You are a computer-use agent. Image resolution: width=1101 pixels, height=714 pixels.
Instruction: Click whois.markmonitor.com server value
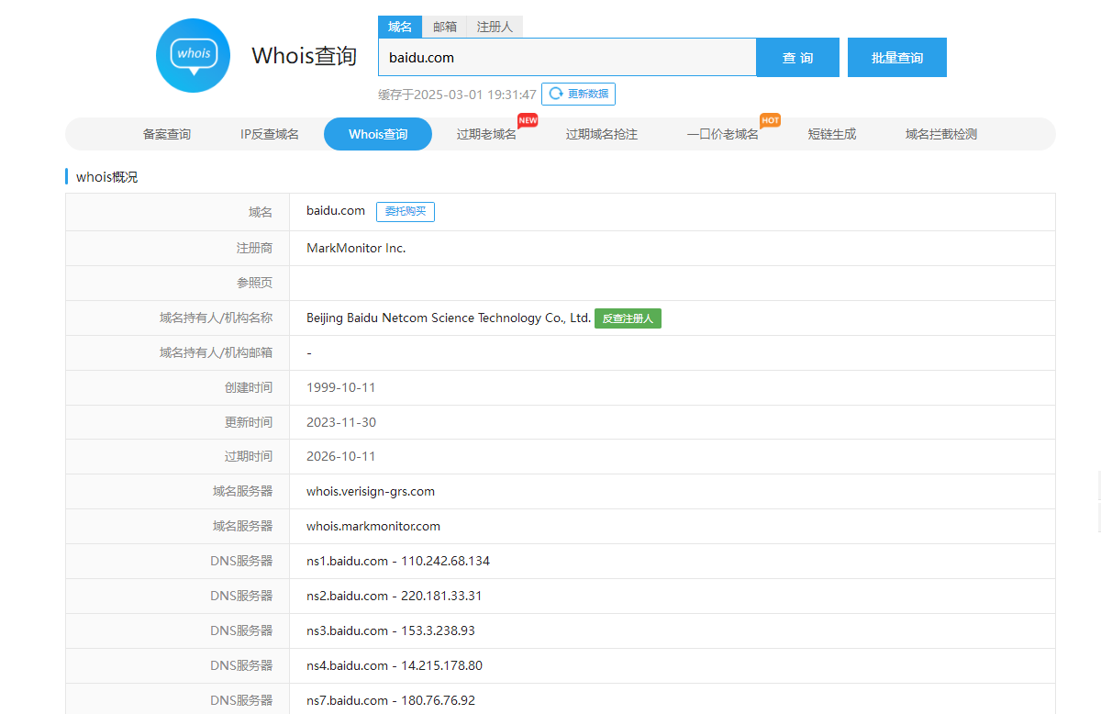(x=373, y=526)
